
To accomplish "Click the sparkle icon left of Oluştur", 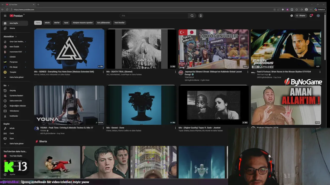I will pos(292,16).
